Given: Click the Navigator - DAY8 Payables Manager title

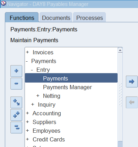Looking at the screenshot, I should (x=48, y=4).
